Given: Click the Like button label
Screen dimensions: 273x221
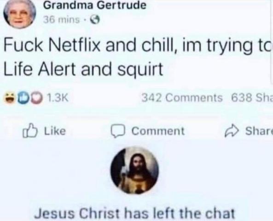Looking at the screenshot, I should pyautogui.click(x=55, y=131).
